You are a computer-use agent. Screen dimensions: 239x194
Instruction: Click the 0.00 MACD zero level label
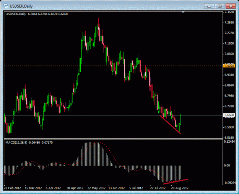pos(227,165)
